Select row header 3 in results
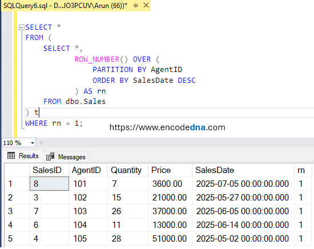This screenshot has height=249, width=314. click(17, 211)
